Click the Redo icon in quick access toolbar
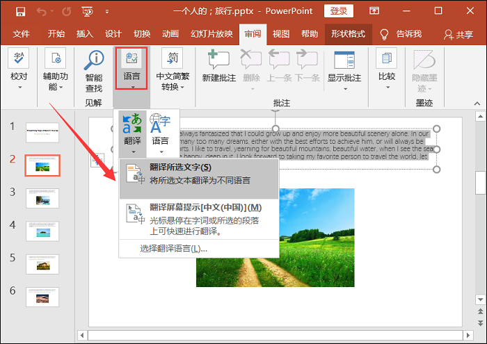 [66, 12]
